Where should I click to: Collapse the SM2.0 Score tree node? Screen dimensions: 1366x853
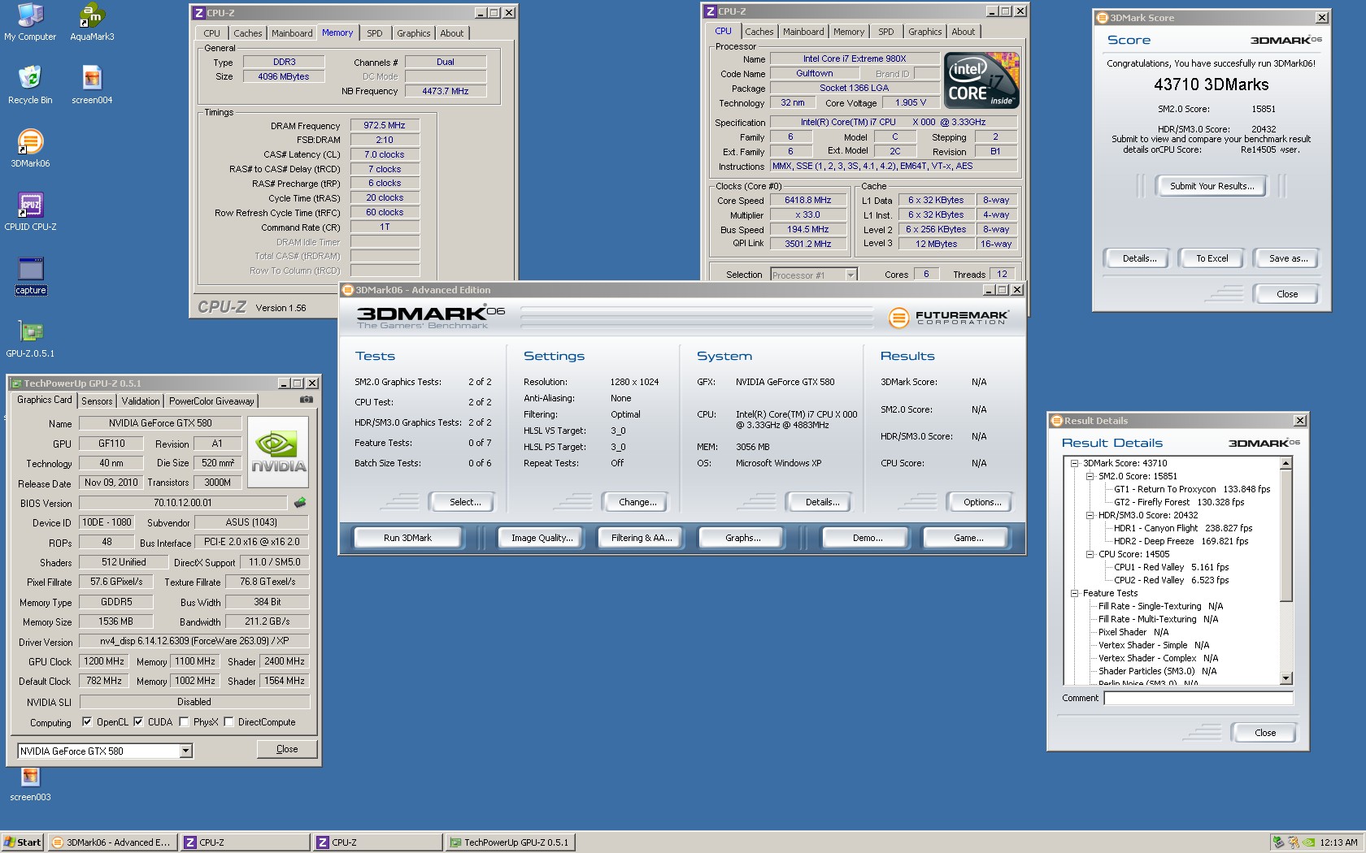pyautogui.click(x=1090, y=476)
